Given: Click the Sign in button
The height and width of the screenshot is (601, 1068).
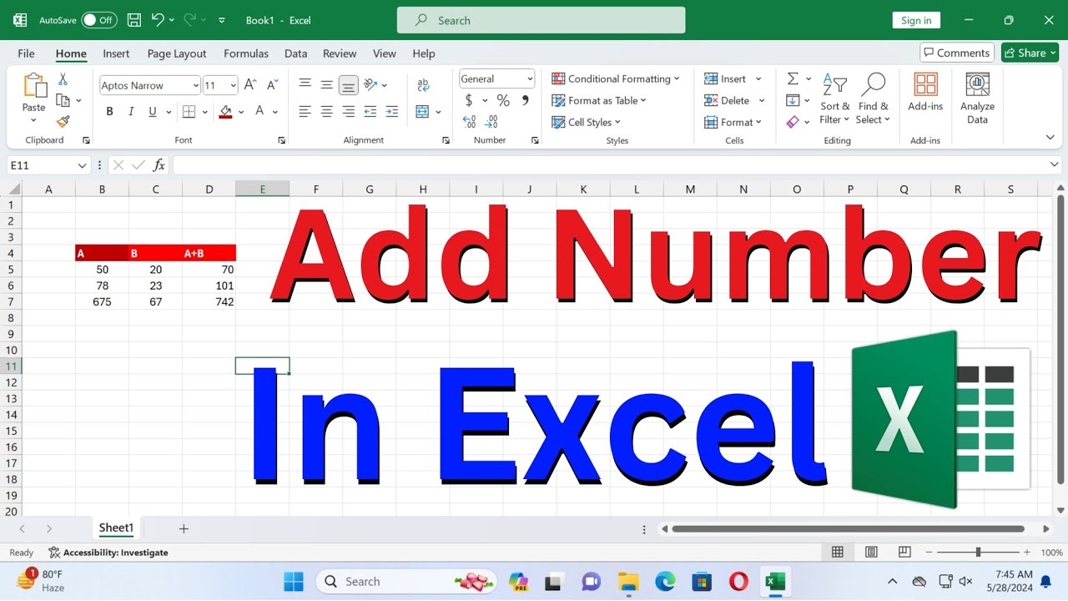Looking at the screenshot, I should [x=916, y=20].
